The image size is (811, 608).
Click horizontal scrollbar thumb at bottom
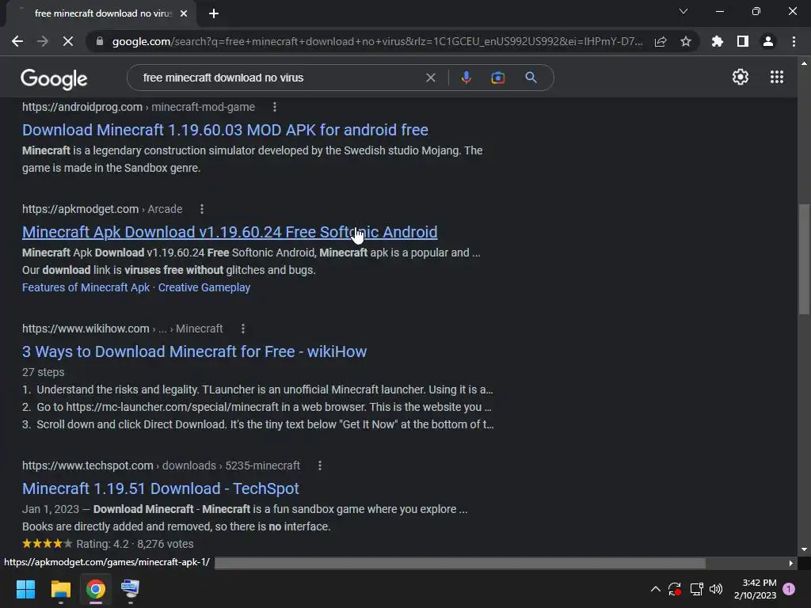[x=460, y=563]
